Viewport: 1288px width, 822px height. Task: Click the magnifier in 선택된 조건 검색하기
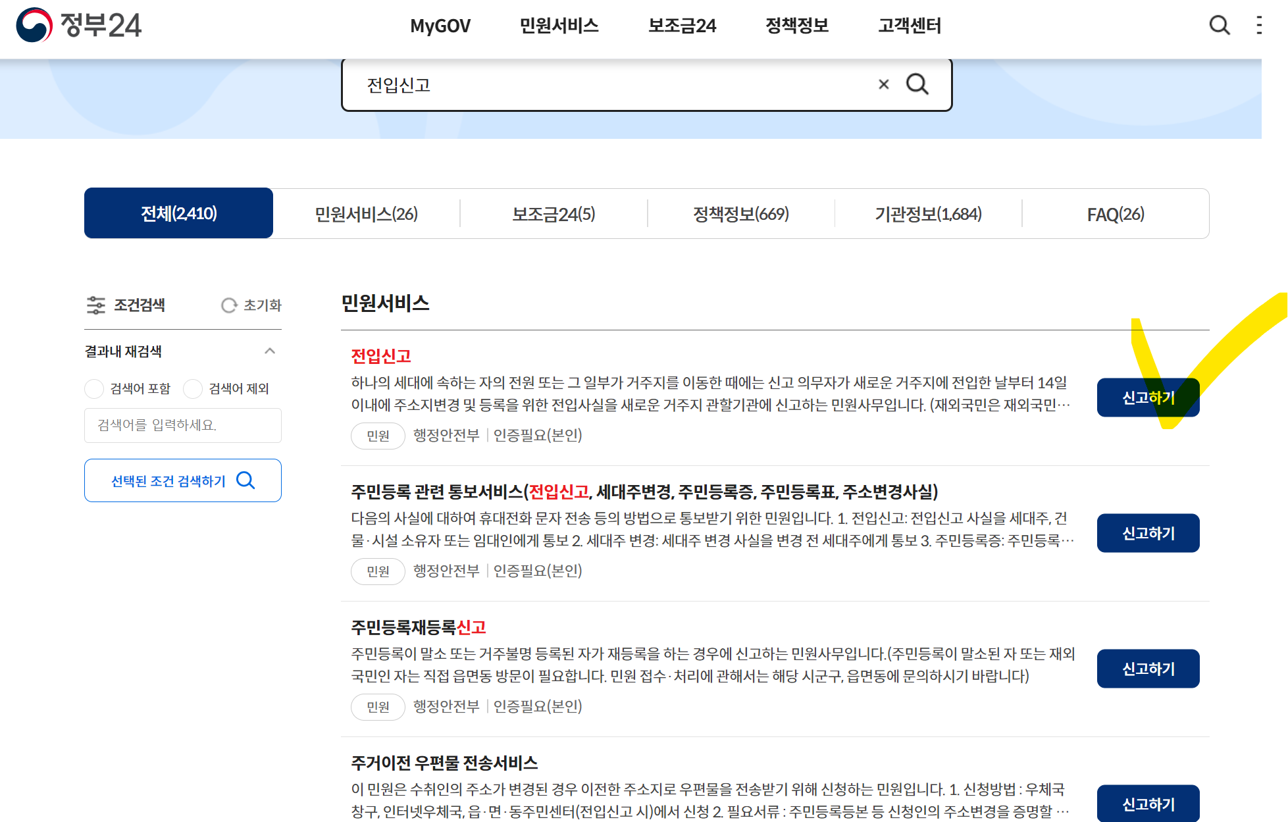[247, 480]
